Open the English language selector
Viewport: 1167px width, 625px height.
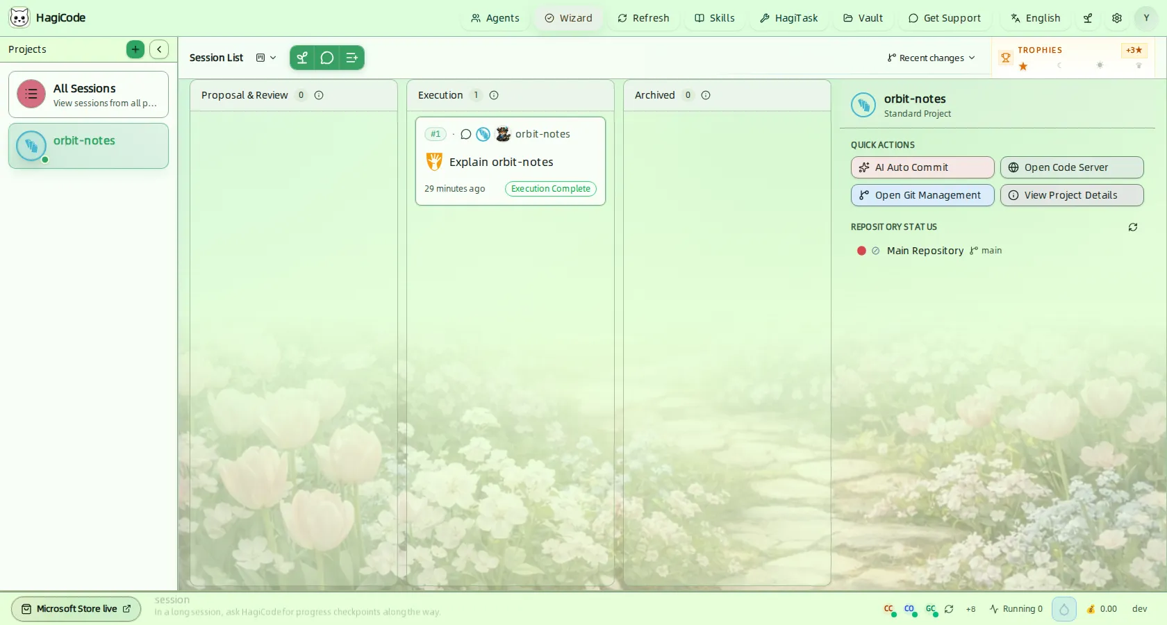tap(1036, 18)
